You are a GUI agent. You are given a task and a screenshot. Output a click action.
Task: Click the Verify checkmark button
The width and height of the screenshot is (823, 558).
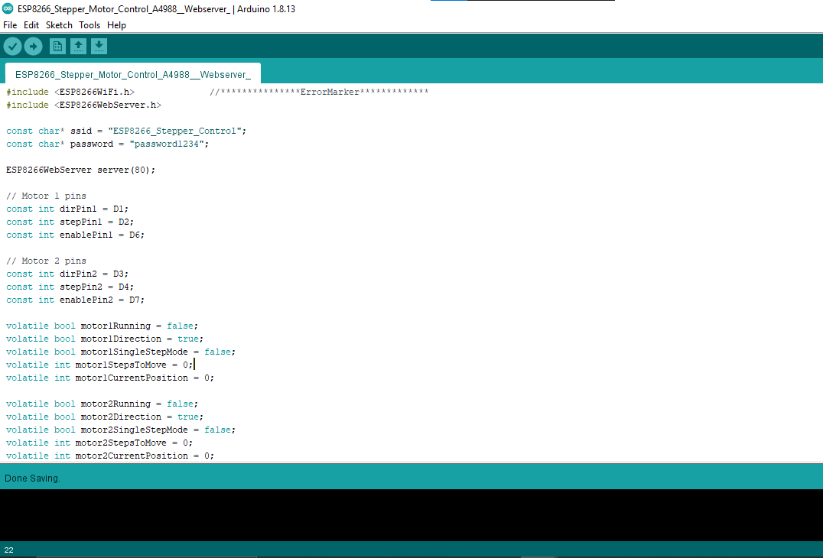[12, 47]
